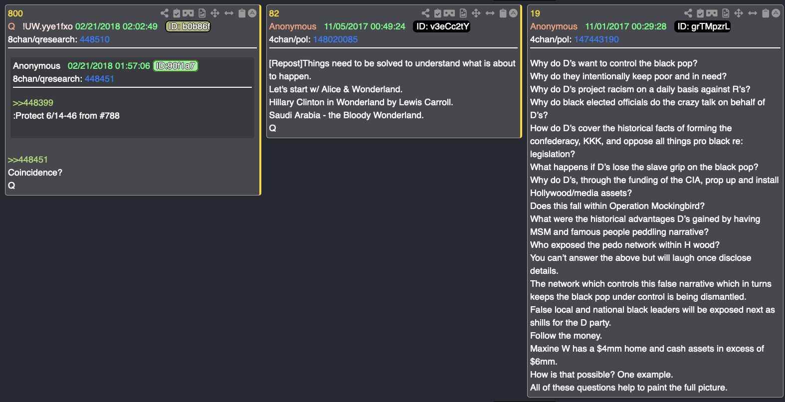Screen dimensions: 785x402
Task: Click the plain clipboard icon on post 19
Action: 766,13
